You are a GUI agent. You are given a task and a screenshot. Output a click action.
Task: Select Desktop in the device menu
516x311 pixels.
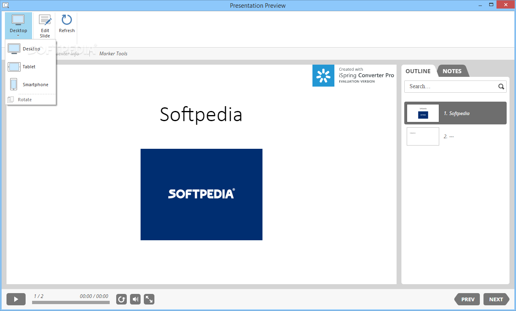(30, 49)
